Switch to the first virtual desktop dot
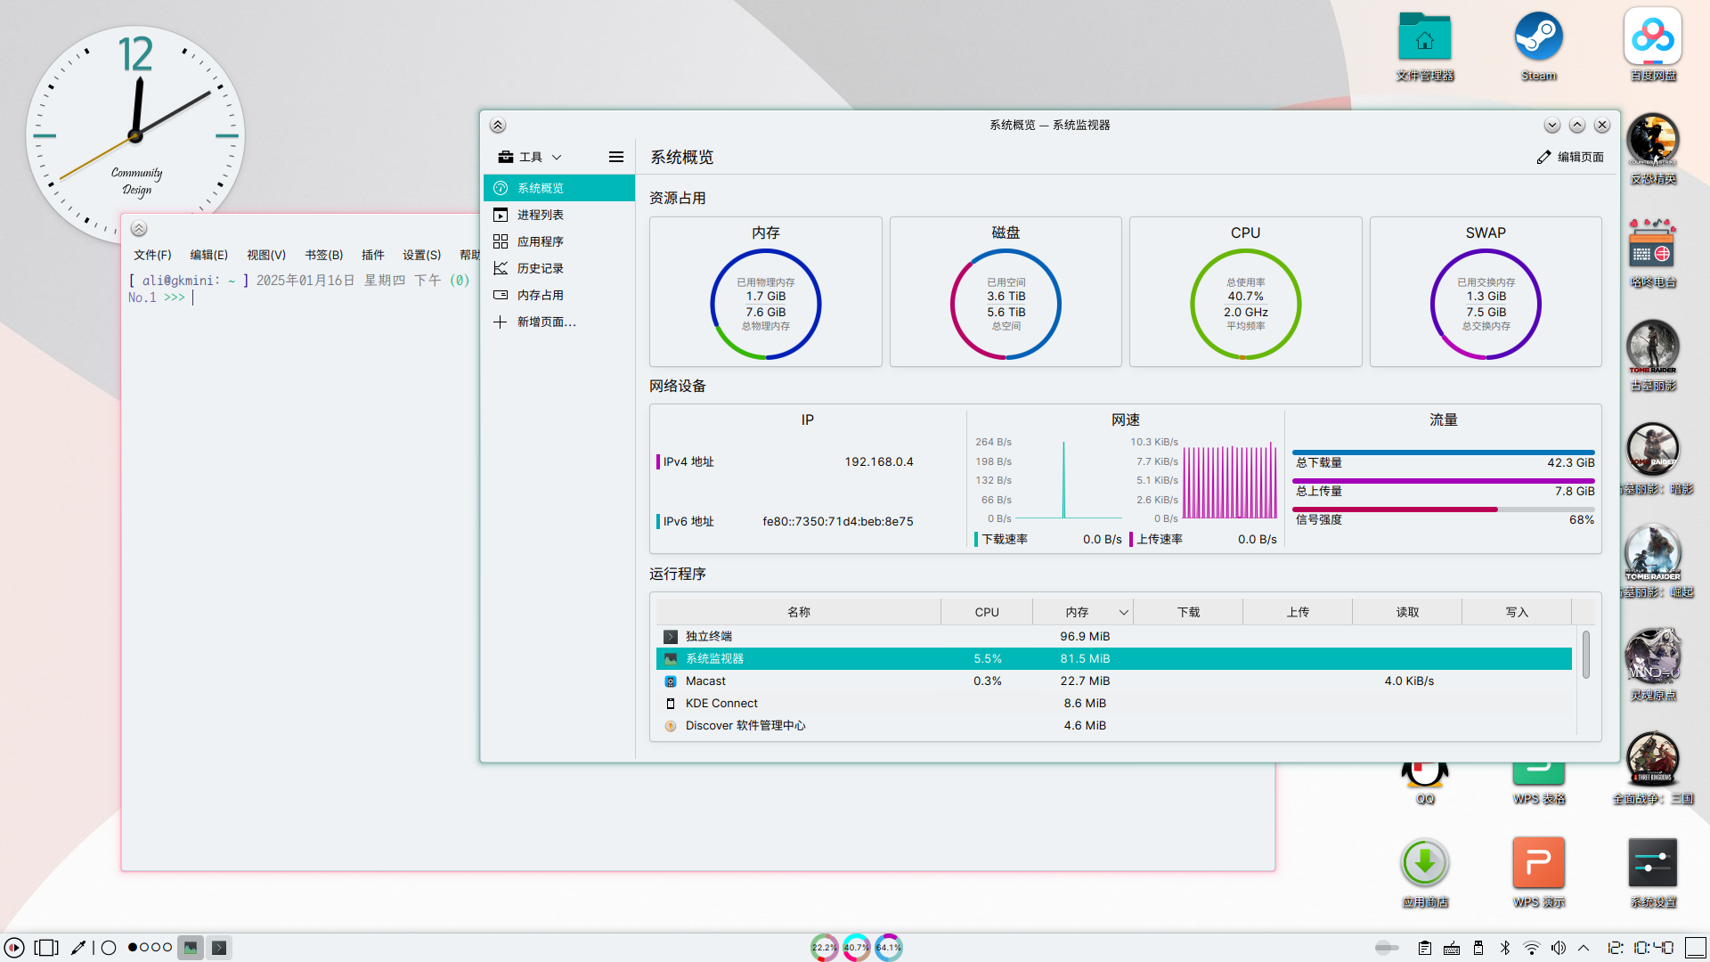The height and width of the screenshot is (962, 1710). pos(133,948)
